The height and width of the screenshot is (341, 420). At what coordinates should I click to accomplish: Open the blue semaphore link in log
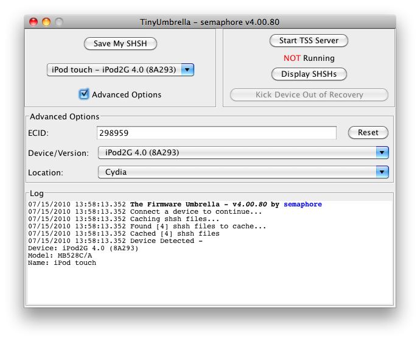303,205
